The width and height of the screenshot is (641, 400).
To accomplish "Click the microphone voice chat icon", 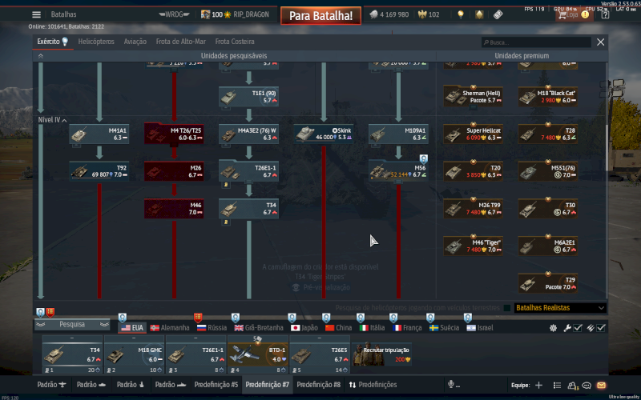I will [x=451, y=385].
